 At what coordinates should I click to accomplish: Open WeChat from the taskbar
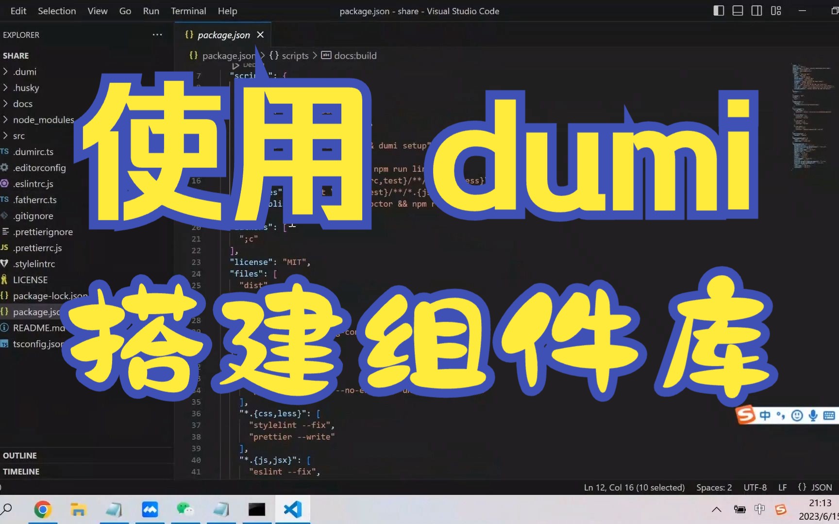pos(185,509)
